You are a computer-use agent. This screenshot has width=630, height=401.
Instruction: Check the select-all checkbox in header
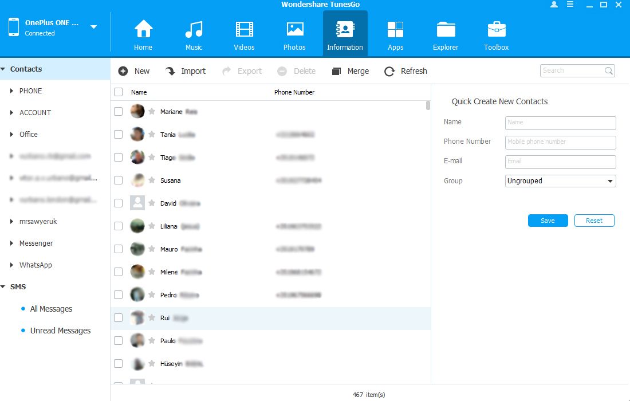119,92
